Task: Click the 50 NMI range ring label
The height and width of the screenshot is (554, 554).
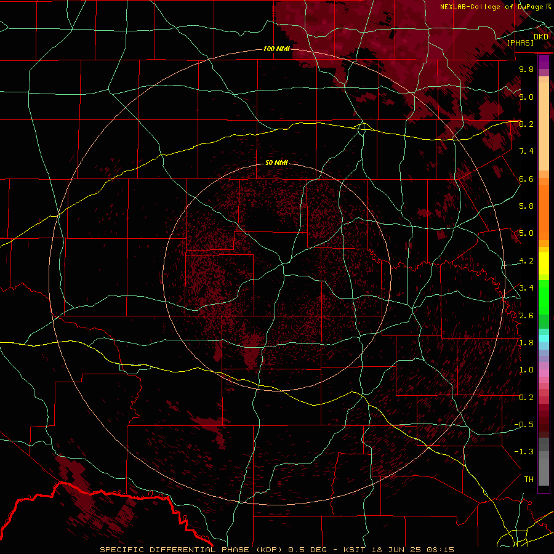Action: pos(276,163)
